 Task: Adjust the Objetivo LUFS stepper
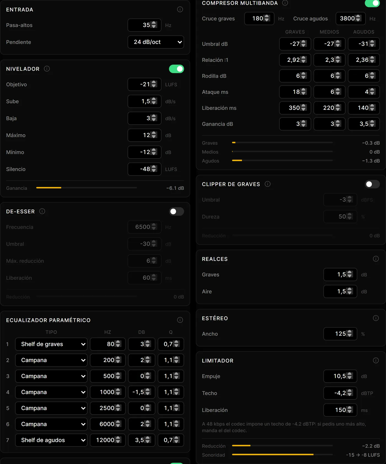[154, 84]
